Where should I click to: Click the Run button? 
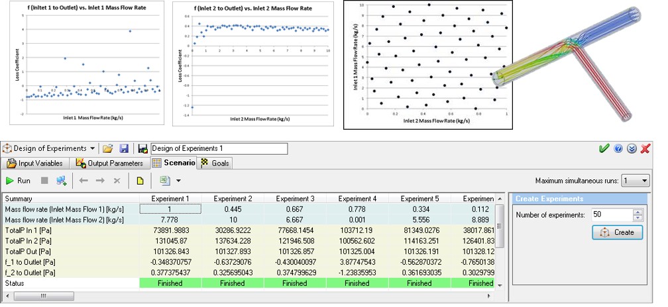[x=18, y=181]
